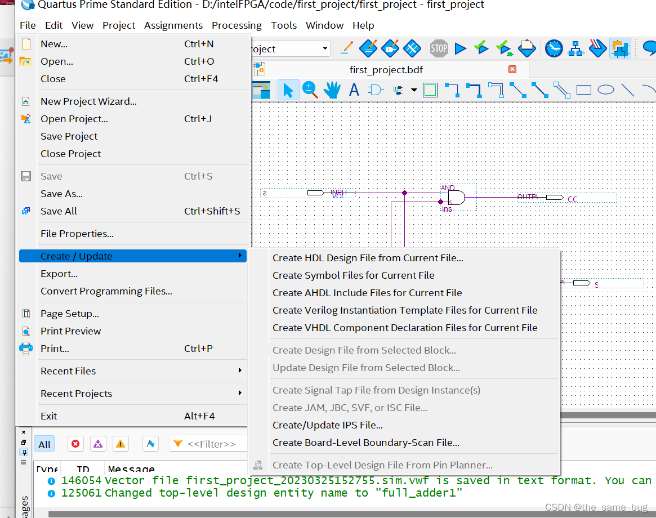Expand the Recent Files submenu
This screenshot has width=656, height=518.
click(141, 370)
